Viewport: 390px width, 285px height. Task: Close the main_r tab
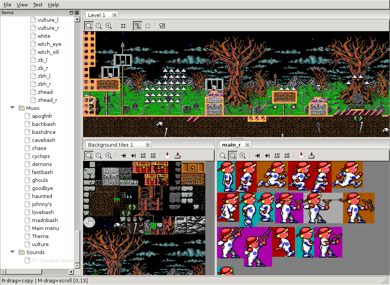pyautogui.click(x=247, y=145)
